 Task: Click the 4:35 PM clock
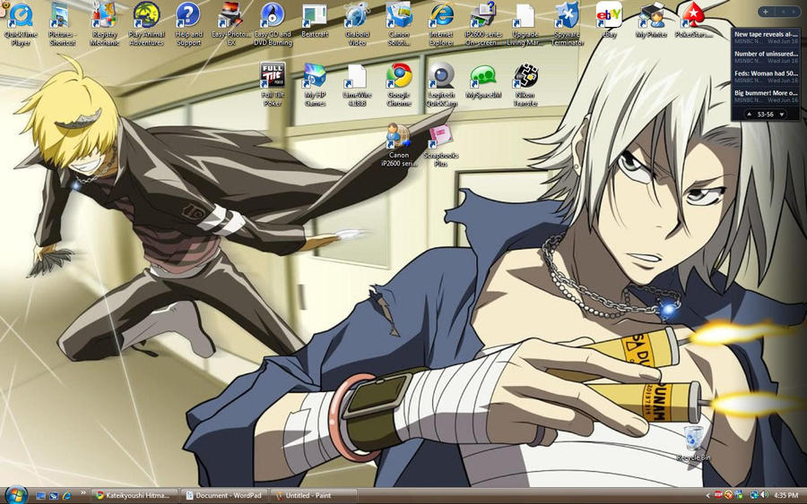[x=785, y=496]
